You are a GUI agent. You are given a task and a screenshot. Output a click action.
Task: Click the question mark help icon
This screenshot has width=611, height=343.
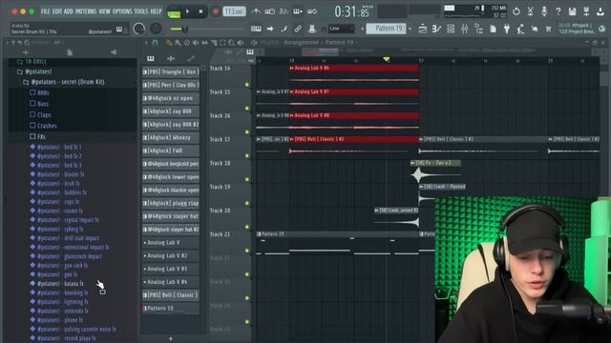pos(558,11)
